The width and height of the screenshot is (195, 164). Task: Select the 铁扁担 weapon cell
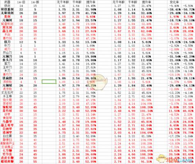click(x=7, y=78)
